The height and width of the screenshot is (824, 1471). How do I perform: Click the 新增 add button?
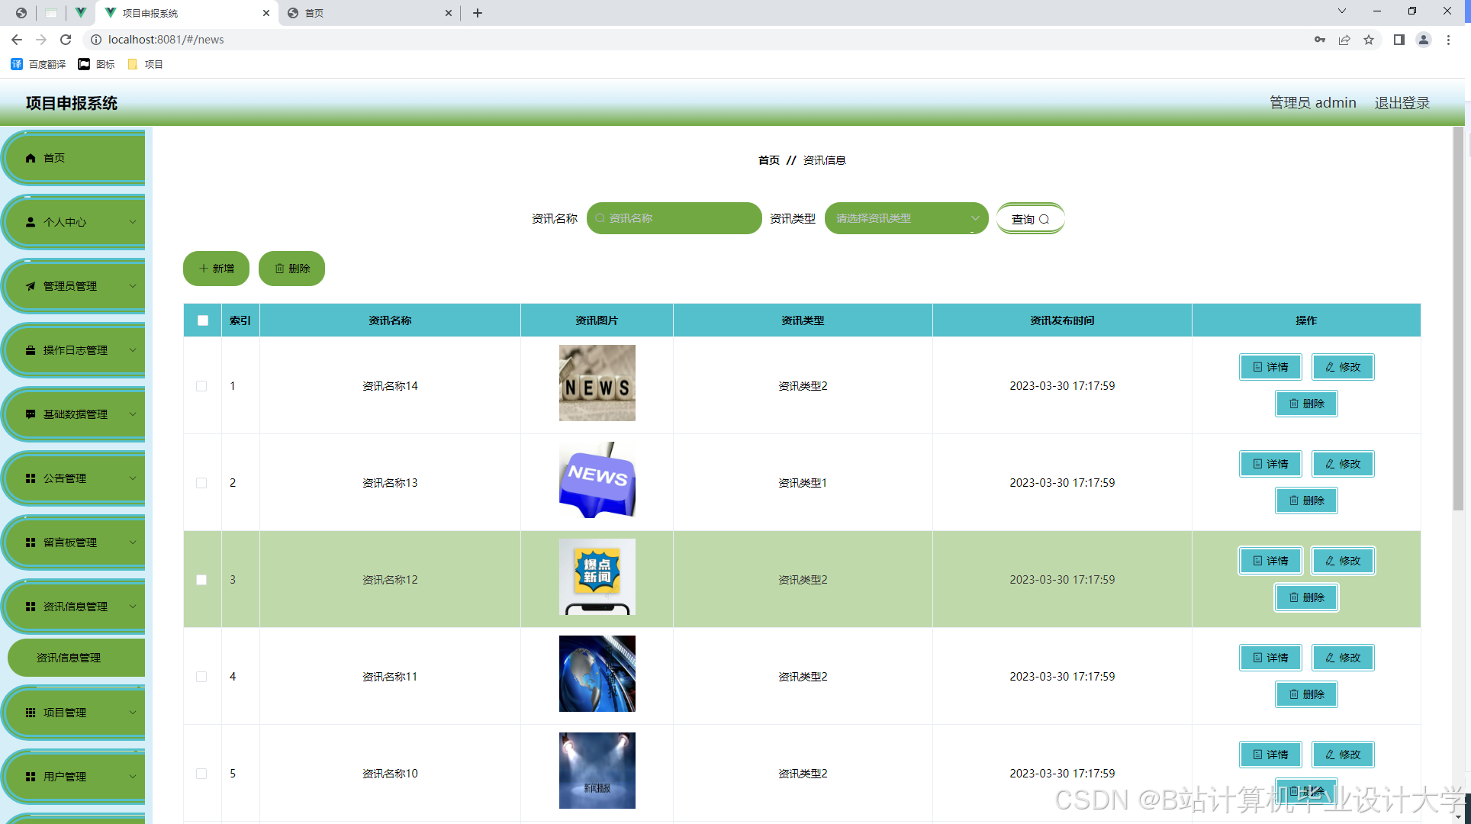click(216, 269)
